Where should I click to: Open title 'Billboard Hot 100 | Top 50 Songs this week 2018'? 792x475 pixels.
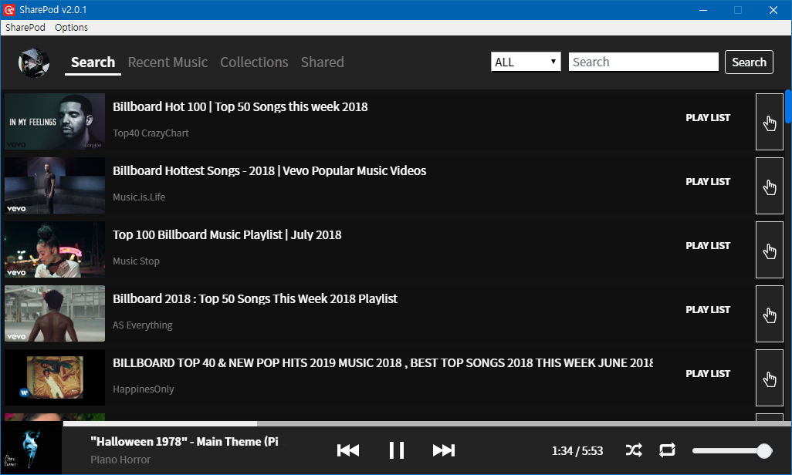tap(240, 107)
